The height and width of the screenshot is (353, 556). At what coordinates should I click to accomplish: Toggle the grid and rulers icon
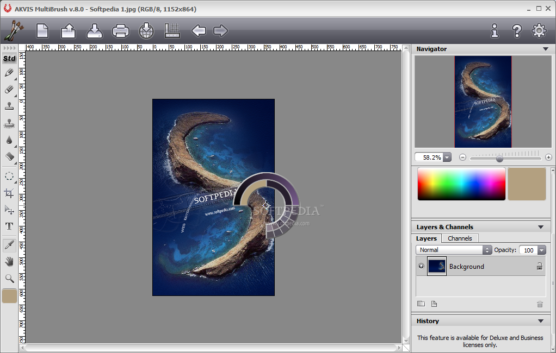coord(172,31)
